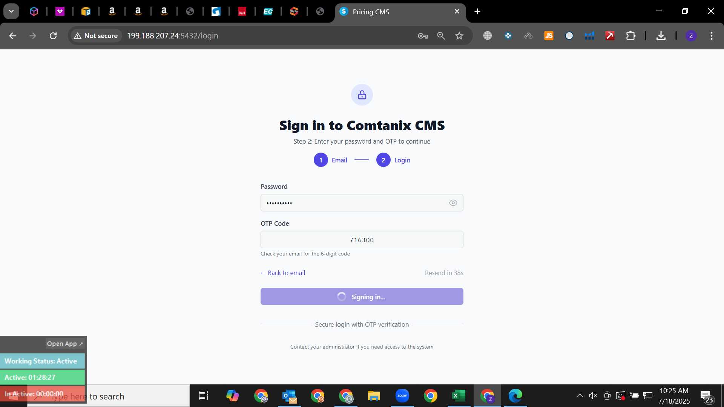
Task: Click into the OTP Code field
Action: (362, 240)
